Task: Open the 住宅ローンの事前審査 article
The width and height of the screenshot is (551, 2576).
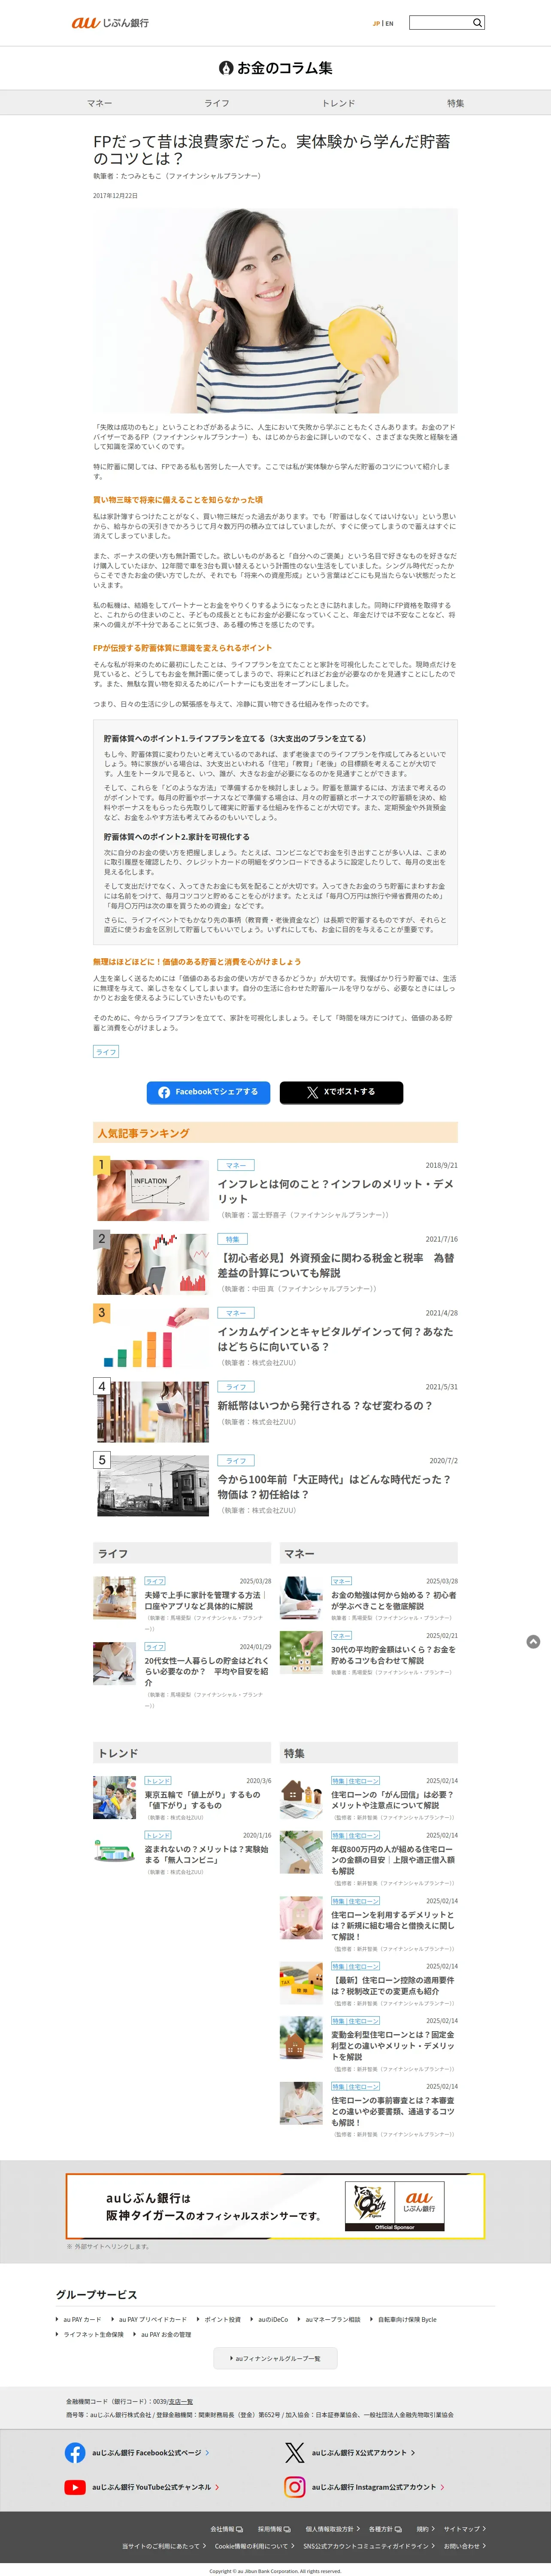Action: [x=394, y=2111]
